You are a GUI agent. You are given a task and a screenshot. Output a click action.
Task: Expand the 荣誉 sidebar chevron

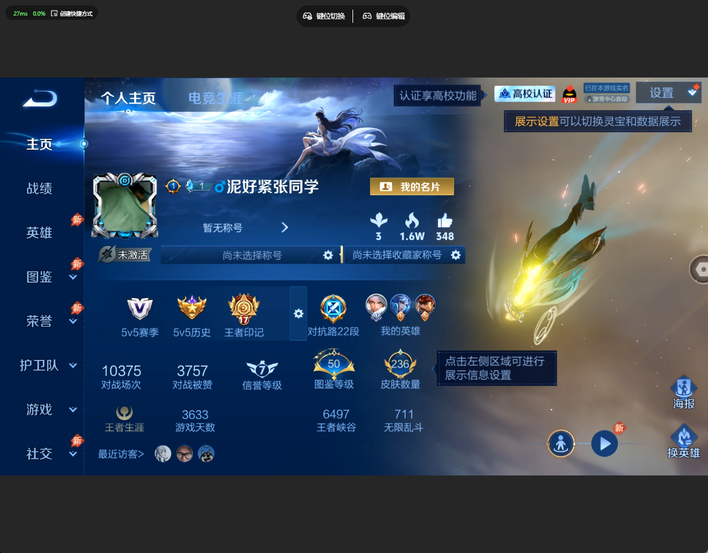click(73, 321)
